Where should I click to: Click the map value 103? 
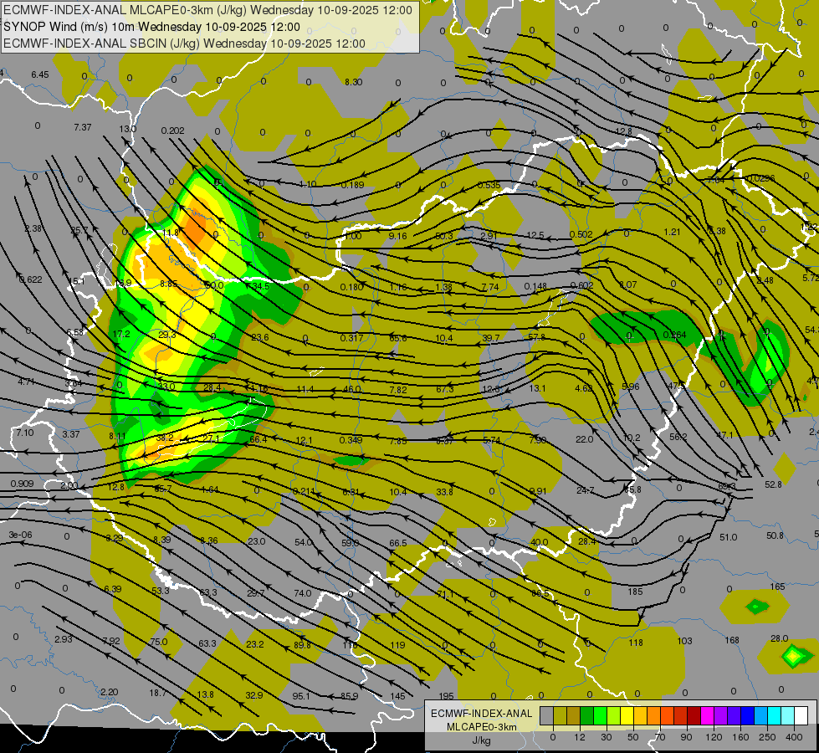click(684, 641)
